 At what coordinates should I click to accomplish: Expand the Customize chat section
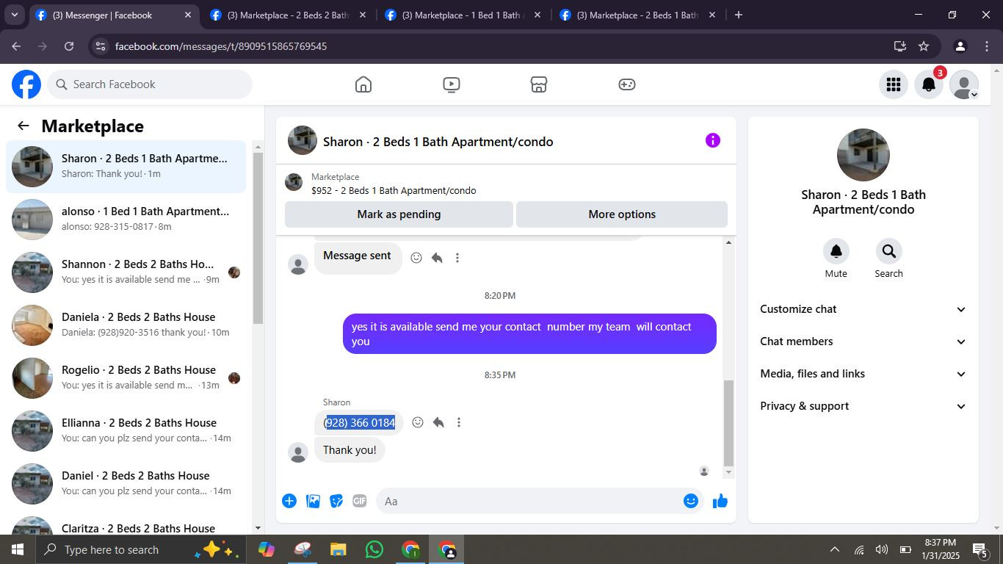pos(863,309)
